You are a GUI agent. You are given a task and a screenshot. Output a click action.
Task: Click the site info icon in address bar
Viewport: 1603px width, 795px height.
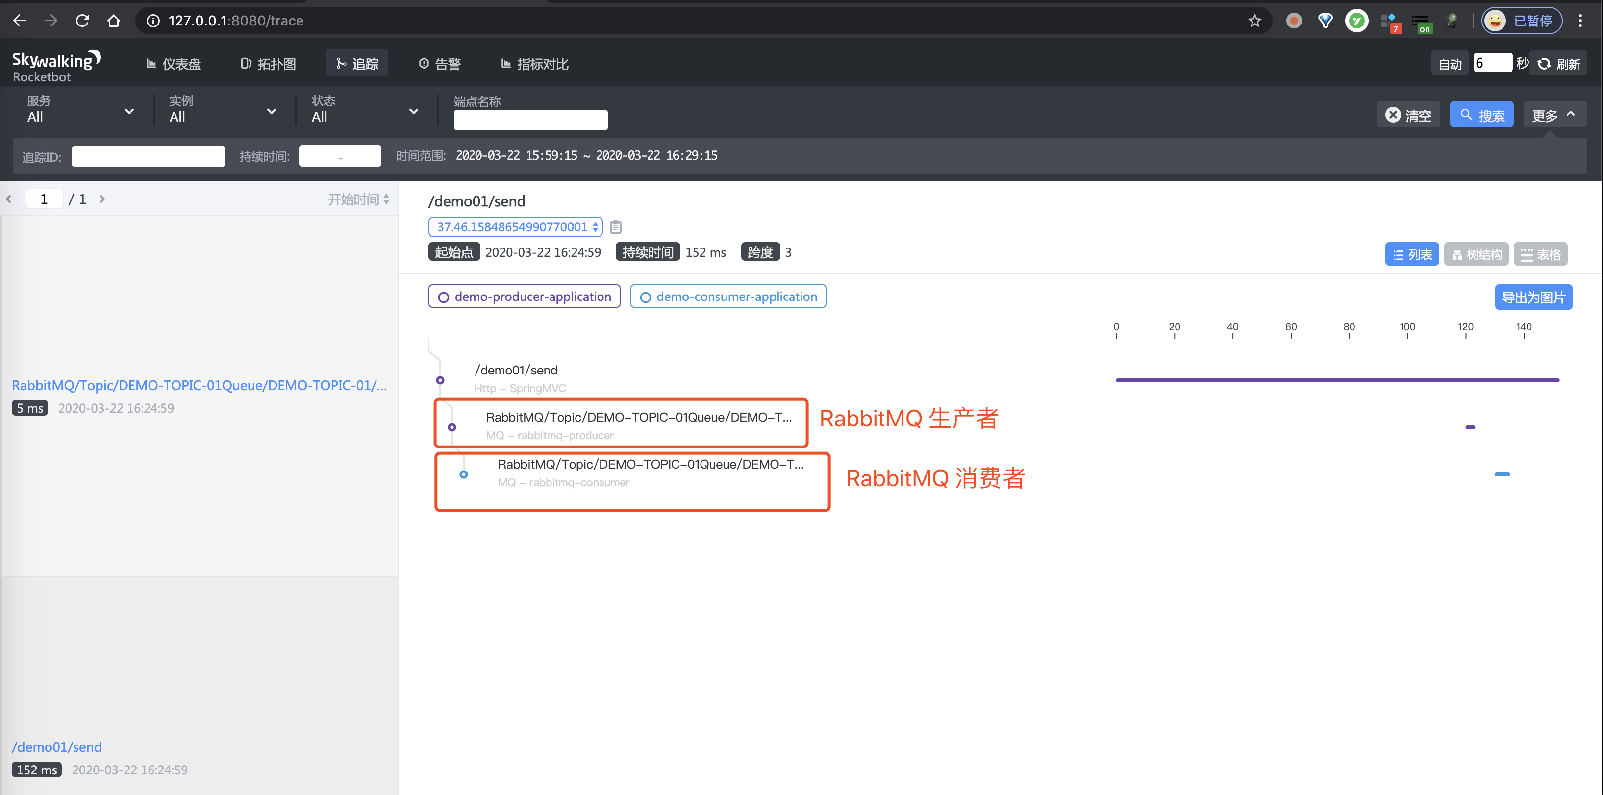pyautogui.click(x=152, y=21)
